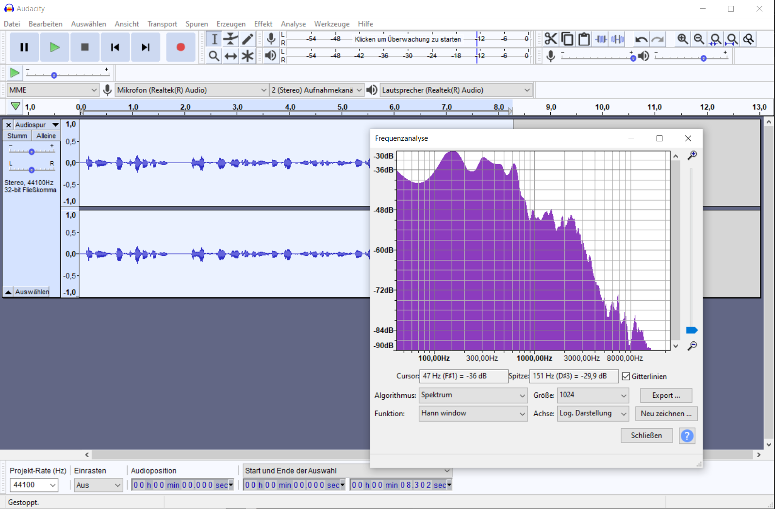Screen dimensions: 775x509
Task: Skip to end of the track
Action: click(x=145, y=47)
